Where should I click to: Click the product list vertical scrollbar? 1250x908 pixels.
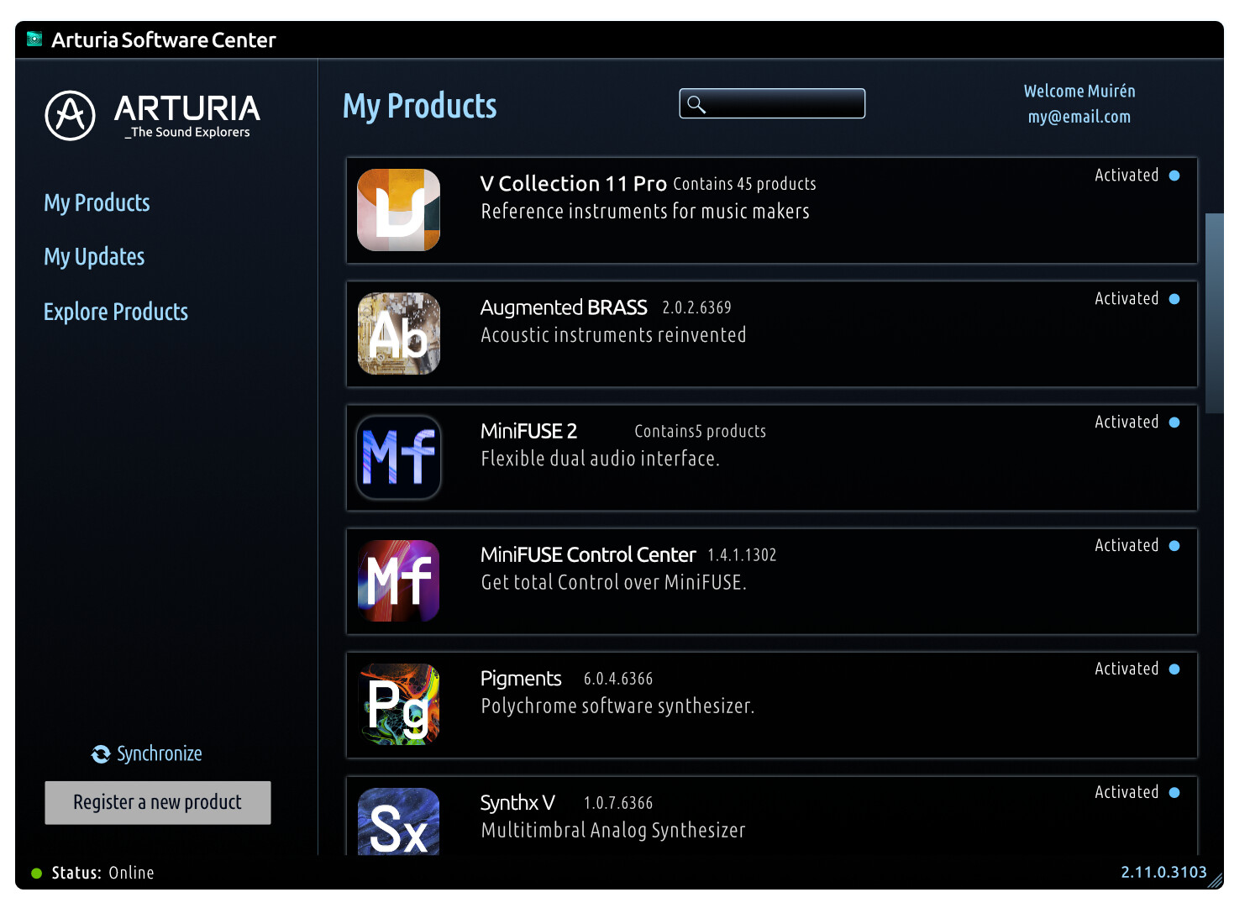point(1214,312)
